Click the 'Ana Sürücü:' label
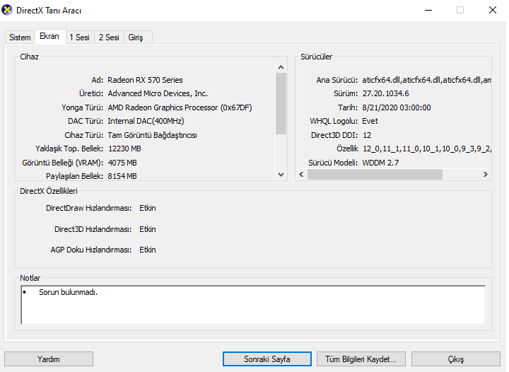The width and height of the screenshot is (509, 372). click(337, 80)
